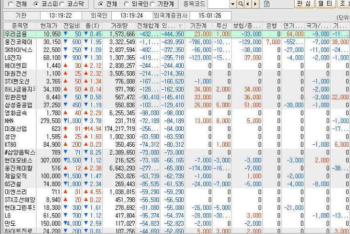Select the 웅진케미칼 stock row
This screenshot has width=350, height=234.
176,168
